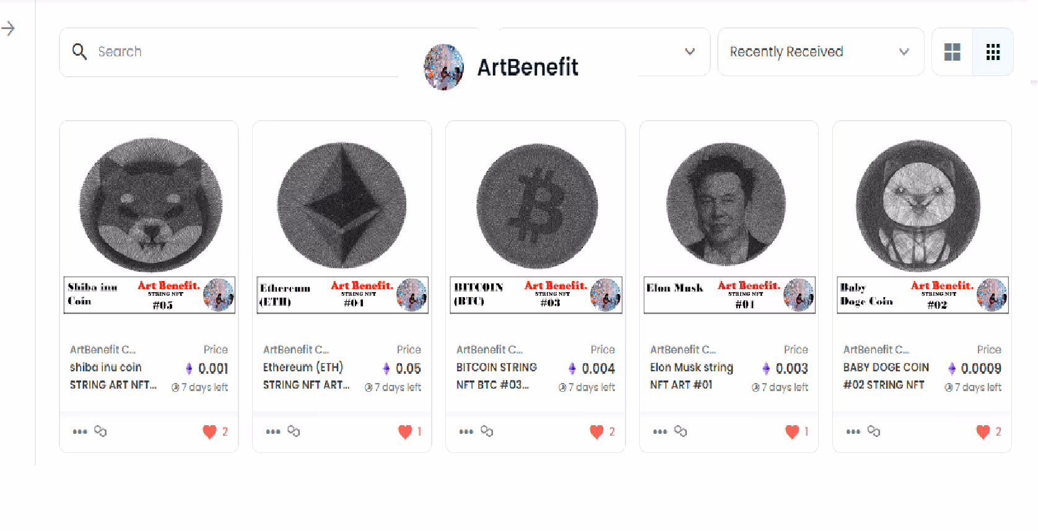Open the ArtBenefit collection link on Elon Musk card
The image size is (1038, 531).
(x=683, y=350)
